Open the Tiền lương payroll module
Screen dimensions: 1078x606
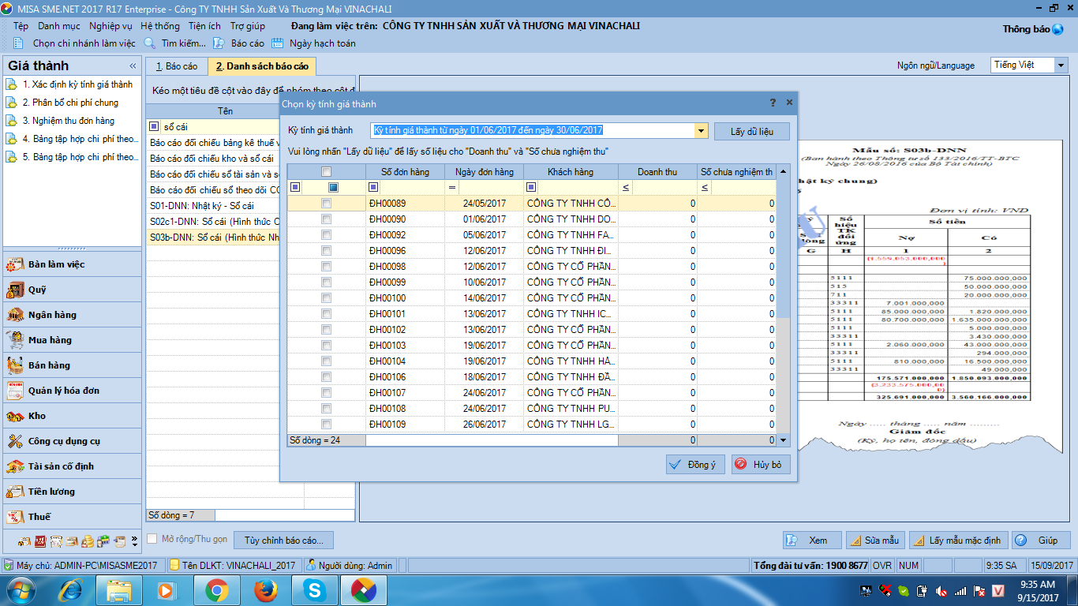(72, 492)
